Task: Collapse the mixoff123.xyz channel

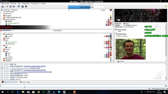Action: 2,34
